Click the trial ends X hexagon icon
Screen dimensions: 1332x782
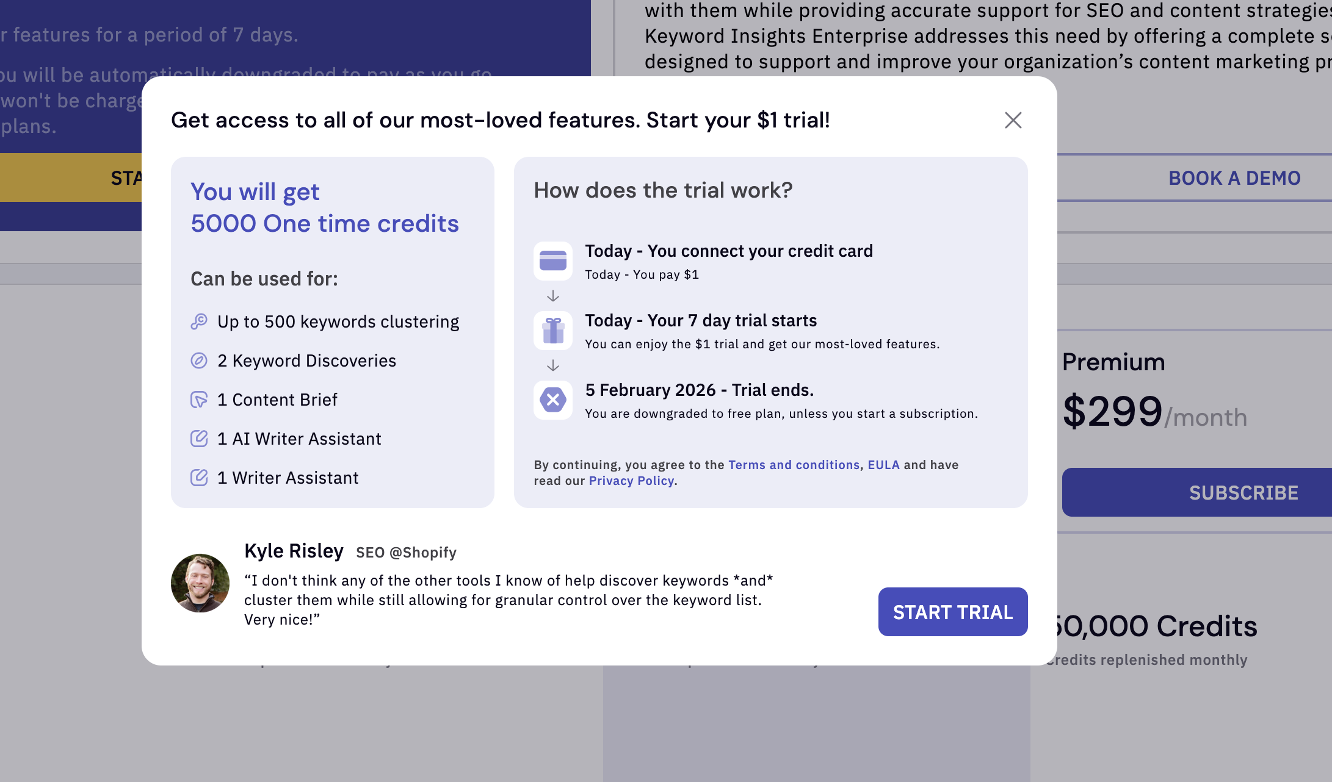tap(553, 400)
